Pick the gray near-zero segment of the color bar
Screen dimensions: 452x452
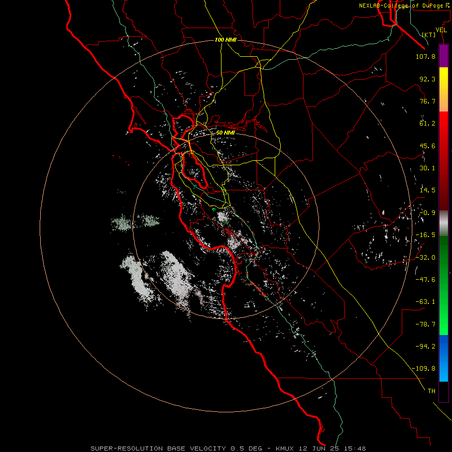[x=443, y=223]
